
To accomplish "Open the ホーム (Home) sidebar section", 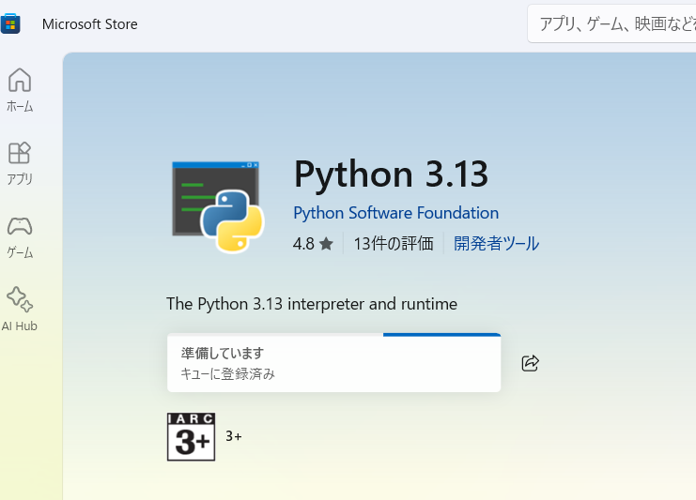I will [20, 90].
